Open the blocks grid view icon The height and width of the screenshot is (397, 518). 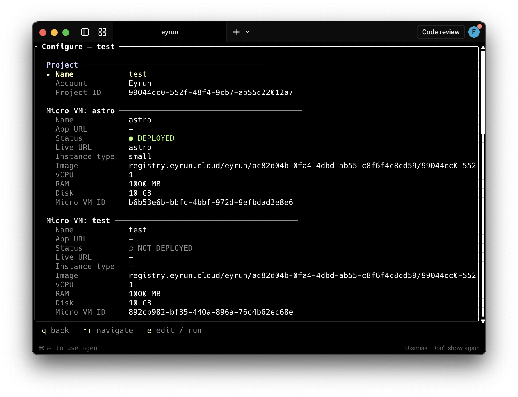(x=102, y=32)
